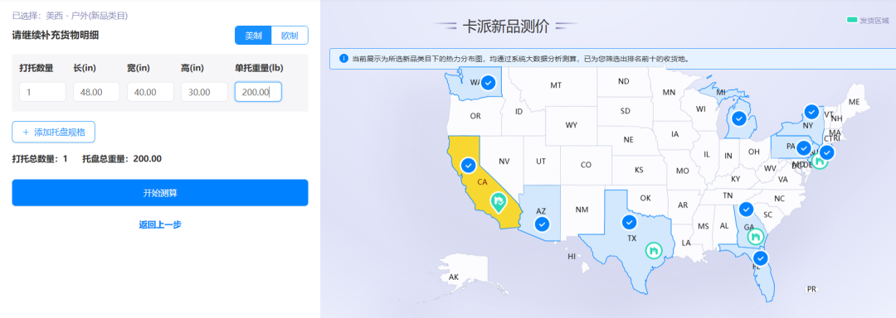
Task: Click the Mississippi (MS) state on map
Action: [x=704, y=226]
